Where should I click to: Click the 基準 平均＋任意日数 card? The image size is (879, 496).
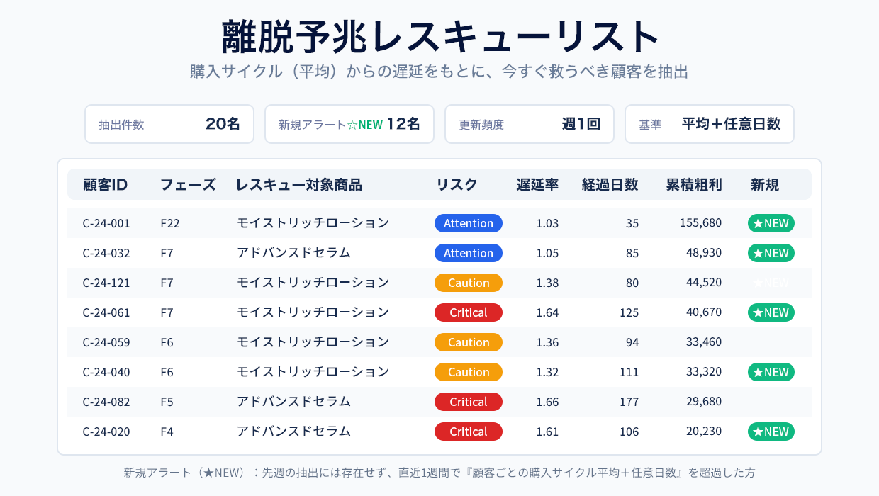(710, 124)
